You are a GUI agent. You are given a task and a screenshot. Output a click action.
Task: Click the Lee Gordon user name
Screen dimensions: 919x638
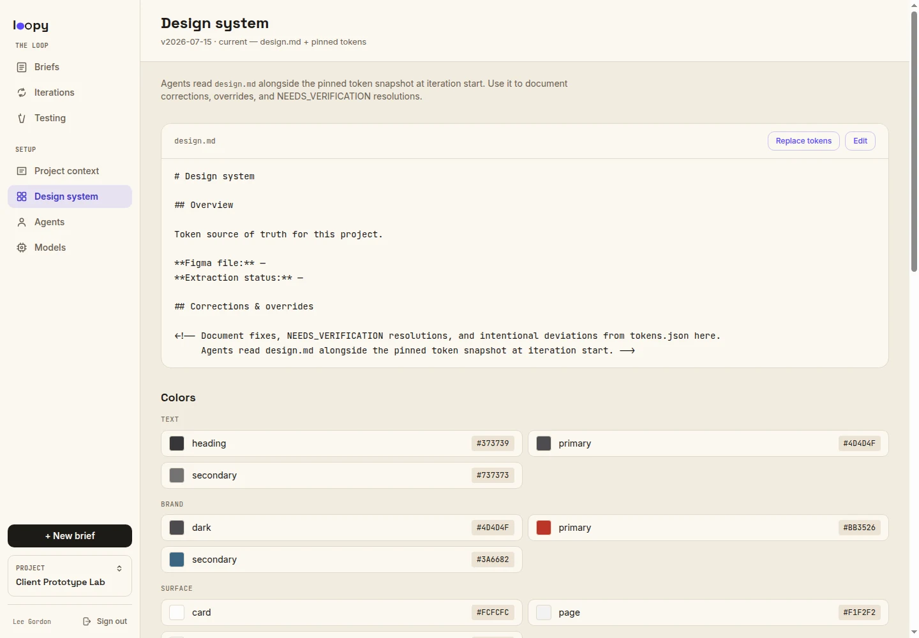coord(32,621)
